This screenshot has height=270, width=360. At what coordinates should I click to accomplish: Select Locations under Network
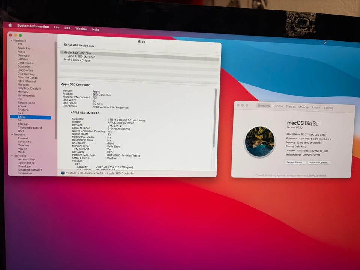(x=25, y=142)
